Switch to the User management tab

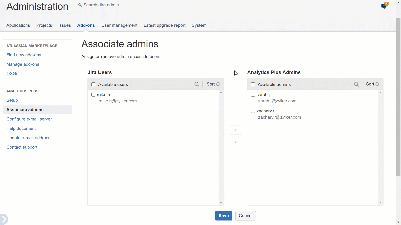click(x=119, y=25)
